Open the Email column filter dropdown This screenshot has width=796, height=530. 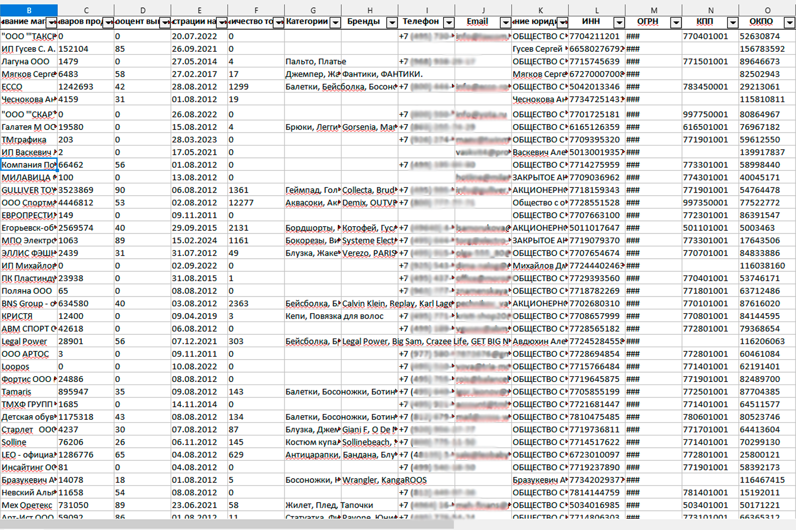pos(505,22)
